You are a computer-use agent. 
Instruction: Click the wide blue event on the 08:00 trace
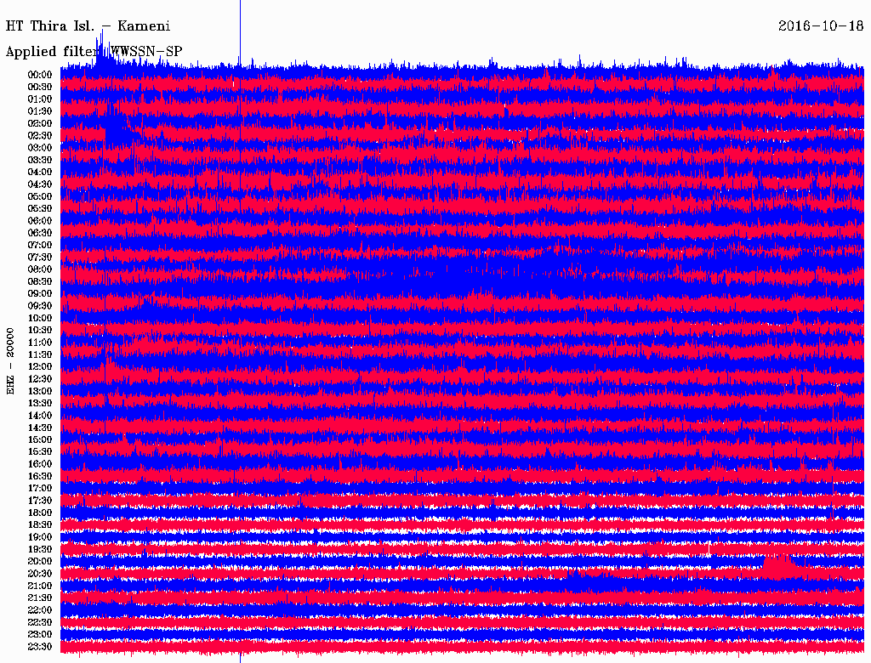[442, 274]
